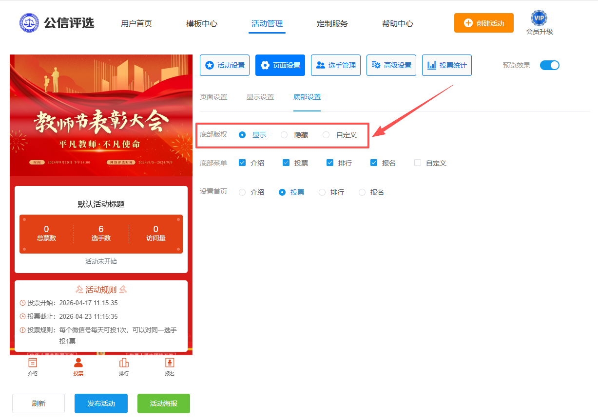598x420 pixels.
Task: Click the 总票数 stat in preview
Action: pyautogui.click(x=46, y=234)
